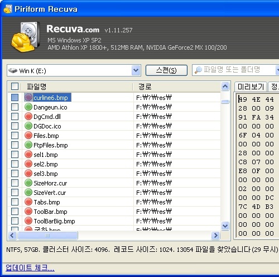Select the SizeVert.cur file name
279x277 pixels.
click(x=50, y=193)
